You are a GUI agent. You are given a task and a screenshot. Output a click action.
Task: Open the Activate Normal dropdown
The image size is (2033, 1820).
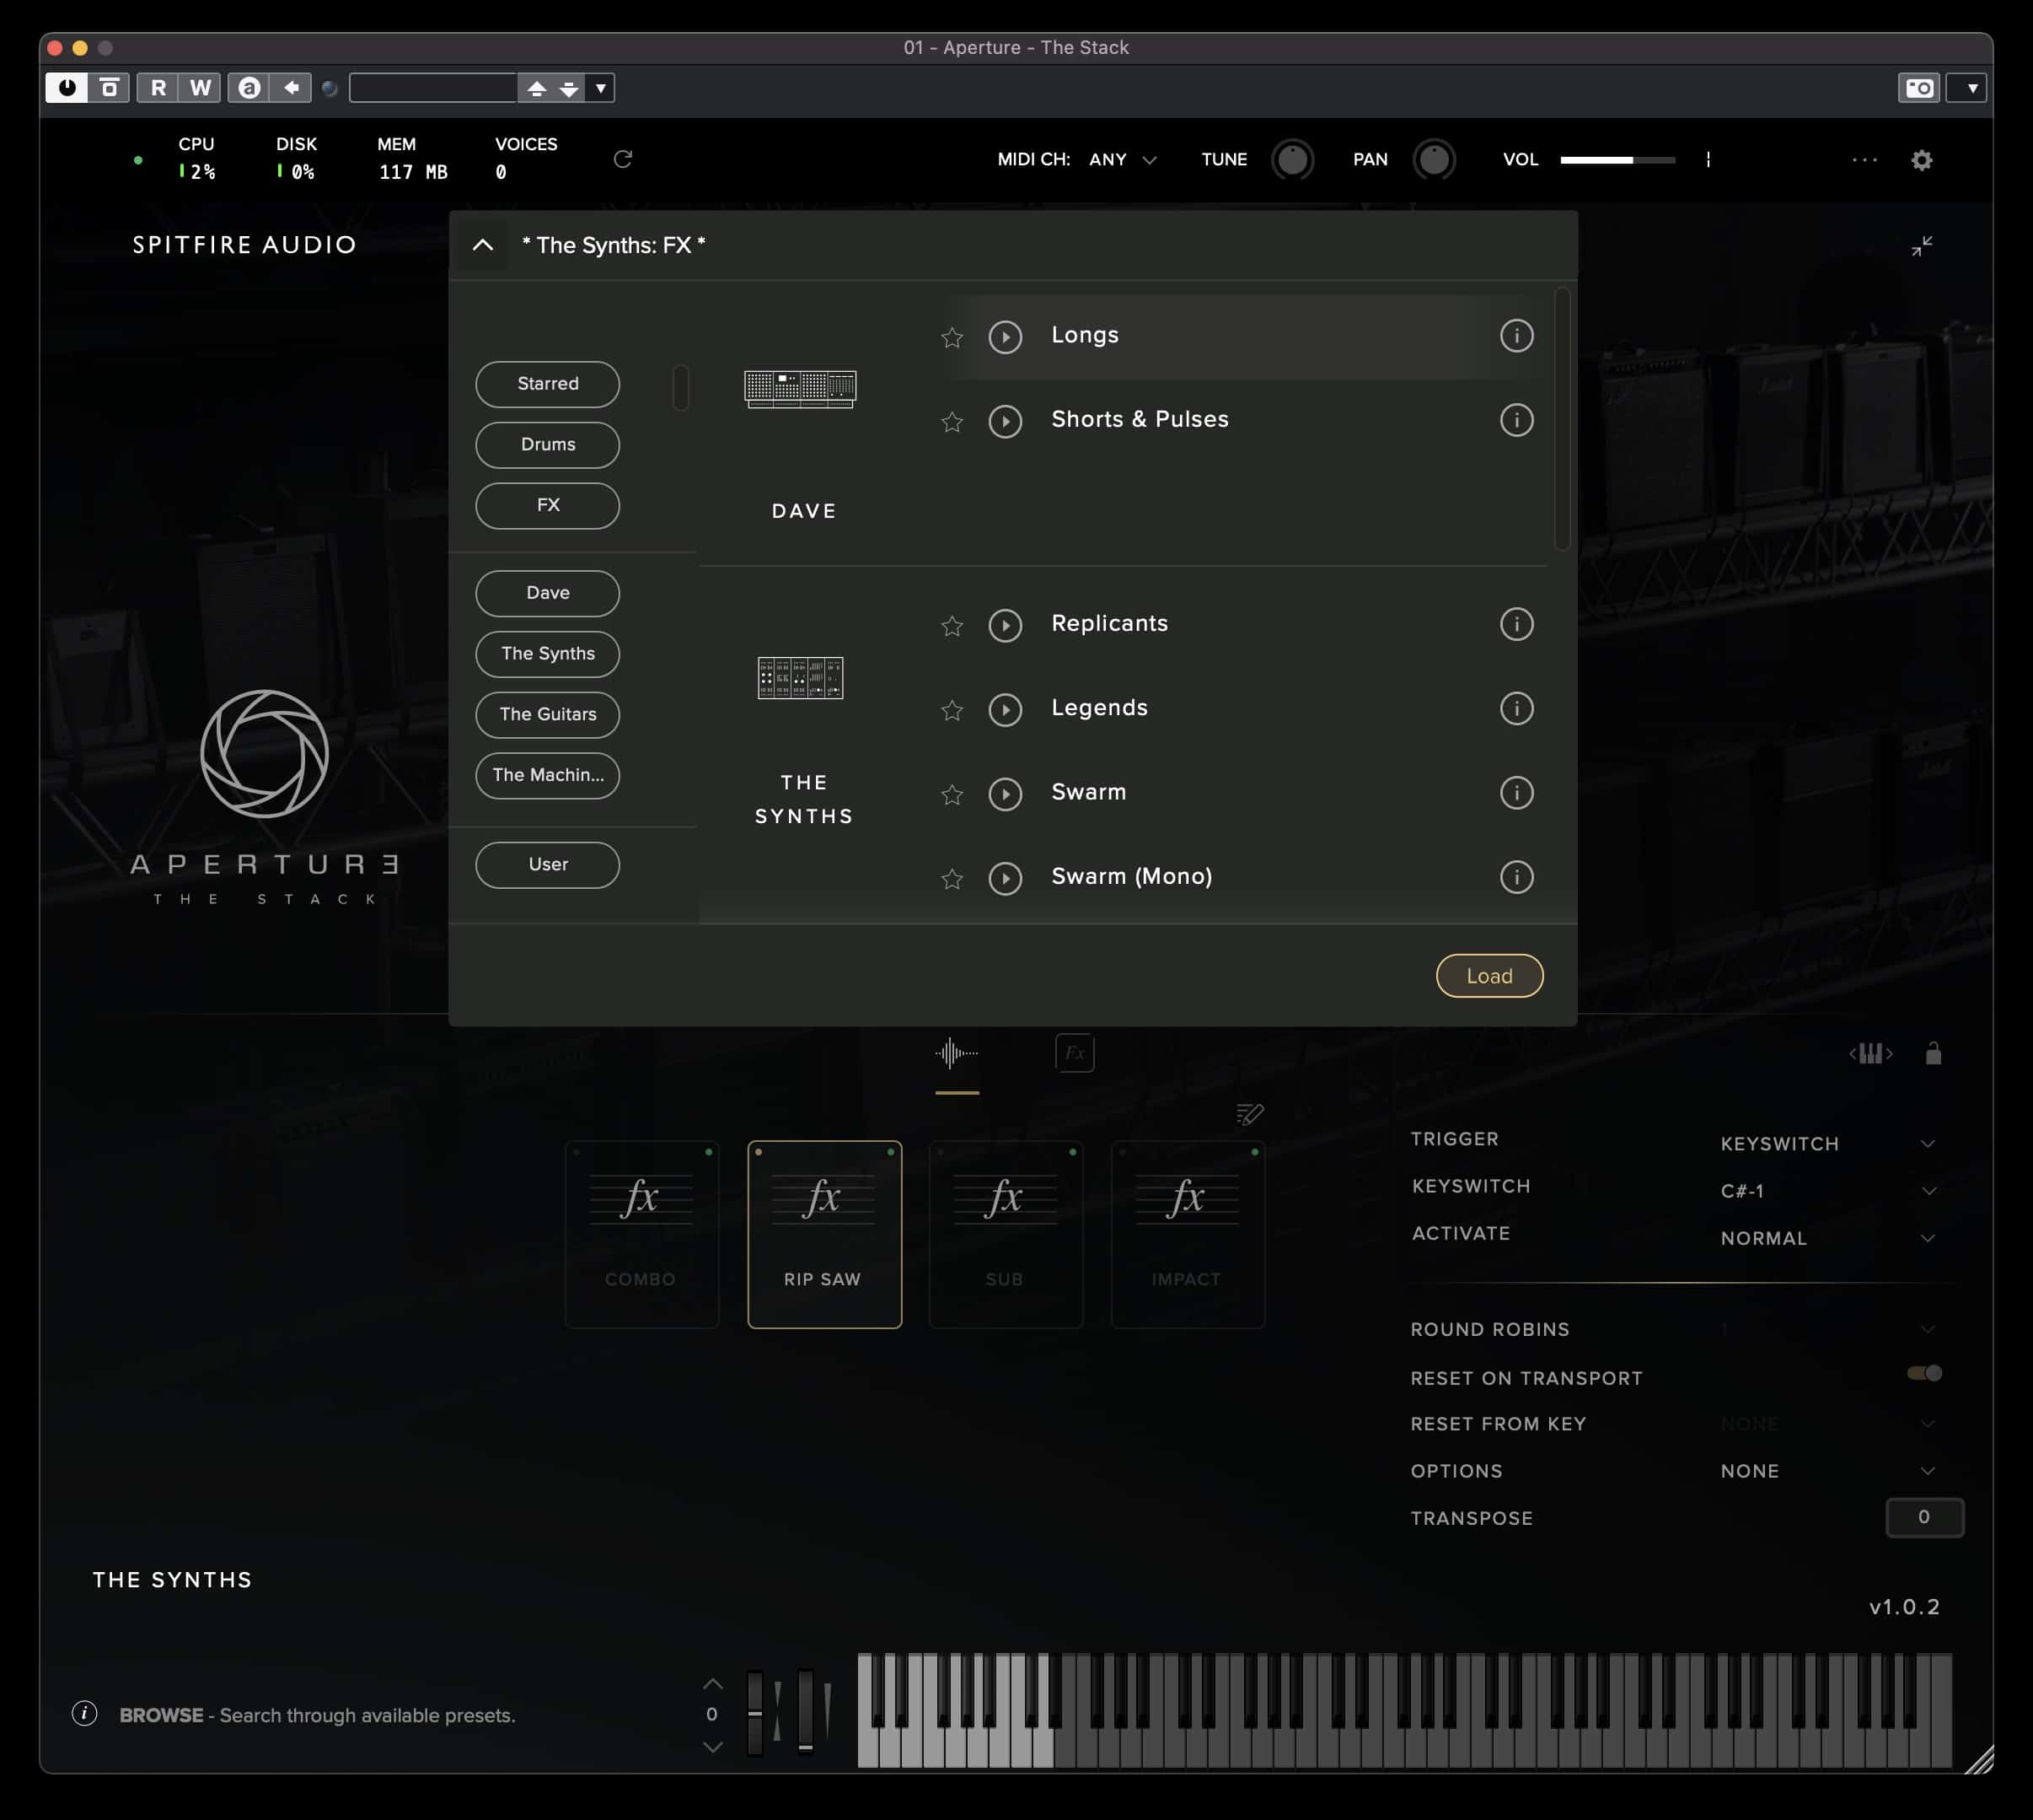(x=1827, y=1238)
